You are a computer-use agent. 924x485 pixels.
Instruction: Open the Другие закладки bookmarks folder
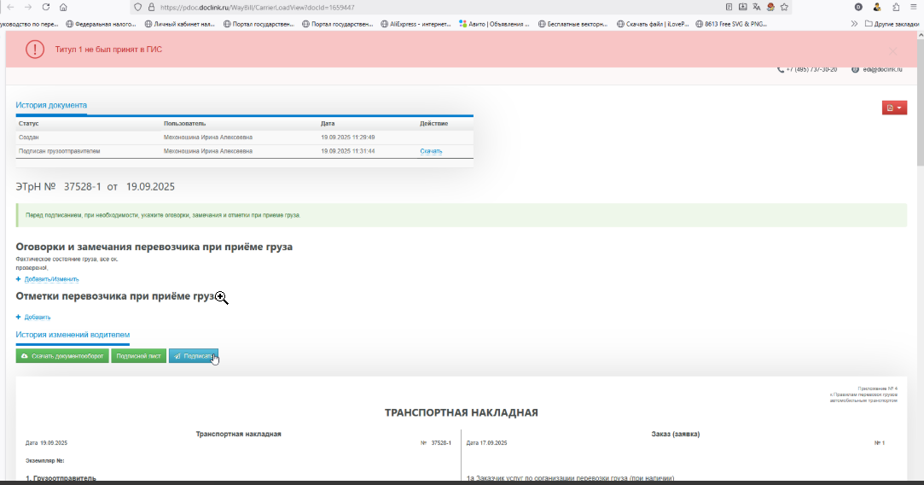pyautogui.click(x=892, y=24)
